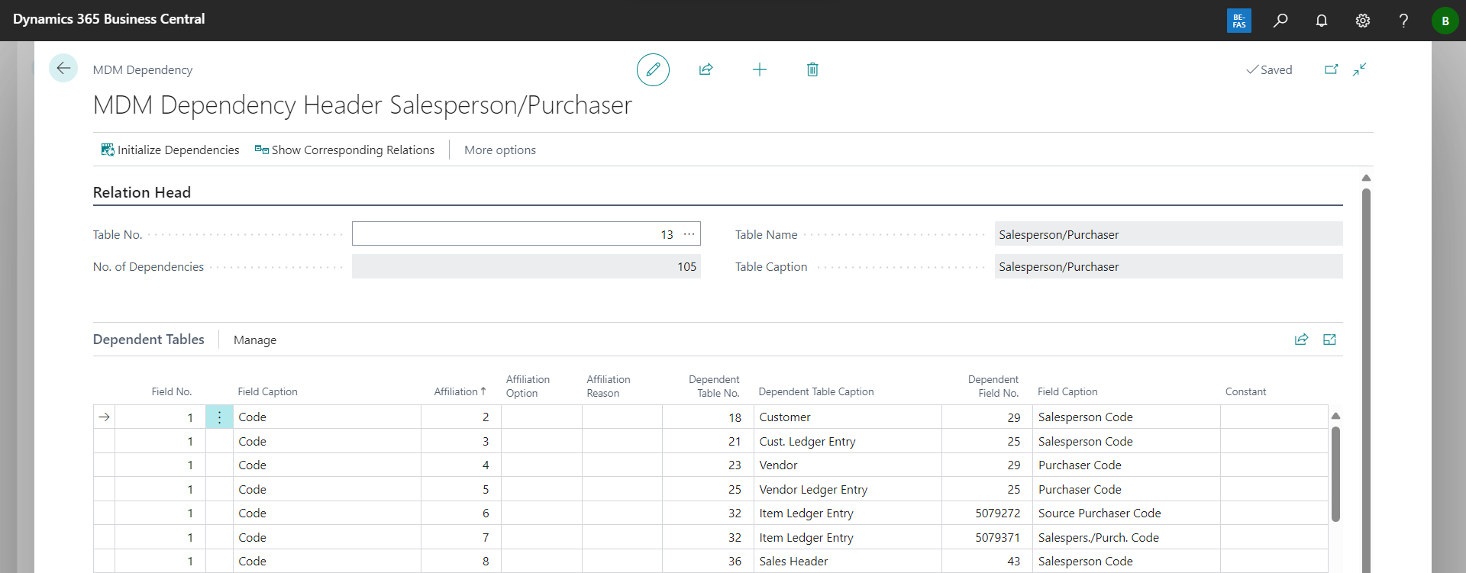The image size is (1466, 573).
Task: Share the Dependent Tables list
Action: tap(1302, 340)
